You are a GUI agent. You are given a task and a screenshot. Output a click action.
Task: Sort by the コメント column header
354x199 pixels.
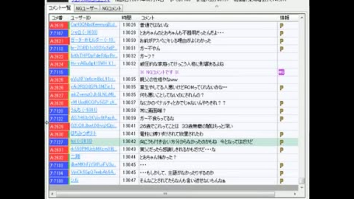[x=147, y=18]
